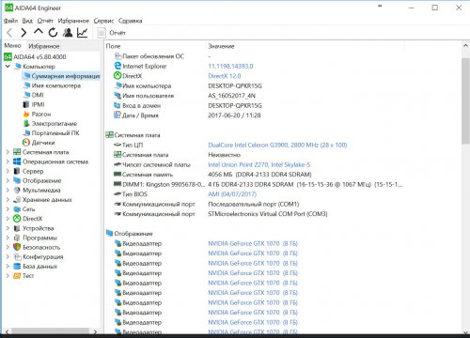Go forward with the toolbar Forward arrow

click(x=23, y=33)
